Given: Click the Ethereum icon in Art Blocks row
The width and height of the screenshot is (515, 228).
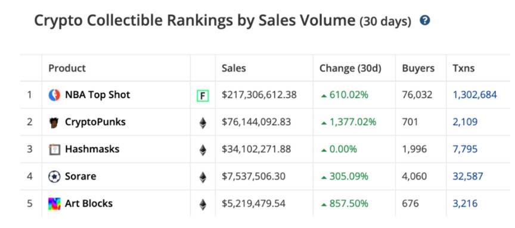Looking at the screenshot, I should pyautogui.click(x=203, y=205).
